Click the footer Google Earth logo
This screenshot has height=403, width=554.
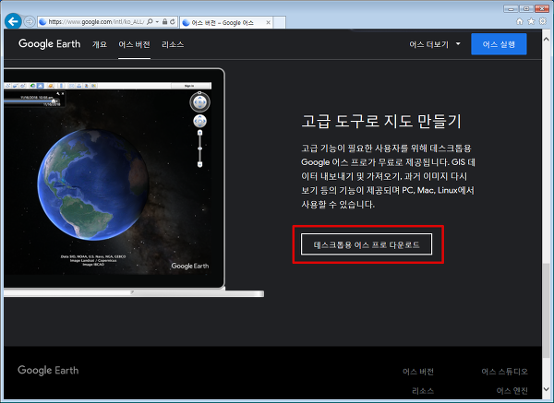(48, 370)
